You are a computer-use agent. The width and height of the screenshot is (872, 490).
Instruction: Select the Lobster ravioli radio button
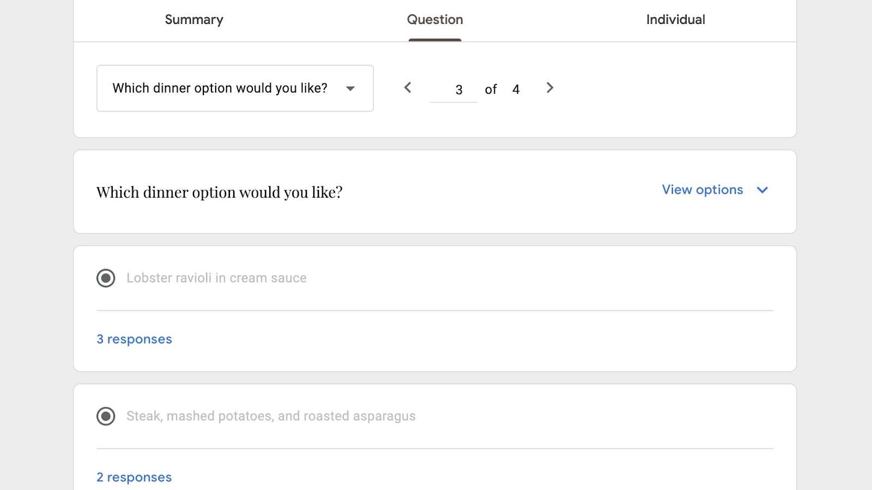click(106, 278)
